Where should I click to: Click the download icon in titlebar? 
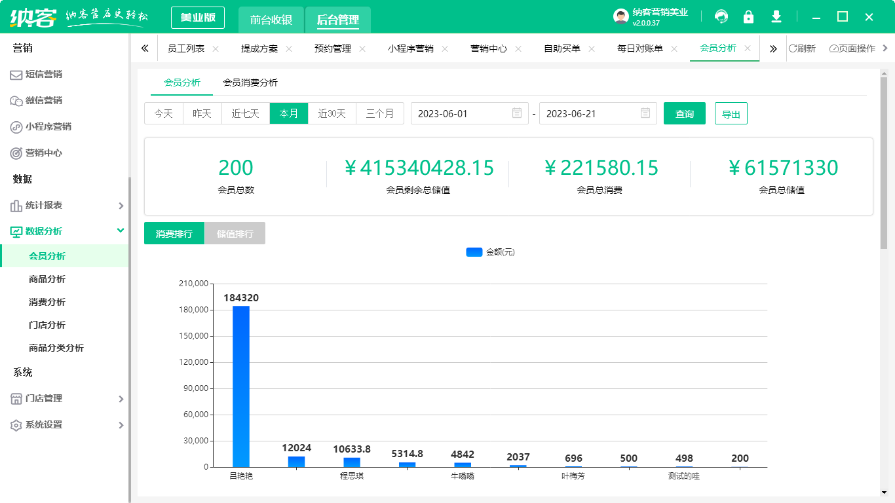click(776, 16)
